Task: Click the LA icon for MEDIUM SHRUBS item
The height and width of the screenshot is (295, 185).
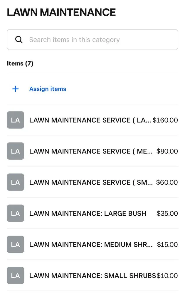Action: 15,244
